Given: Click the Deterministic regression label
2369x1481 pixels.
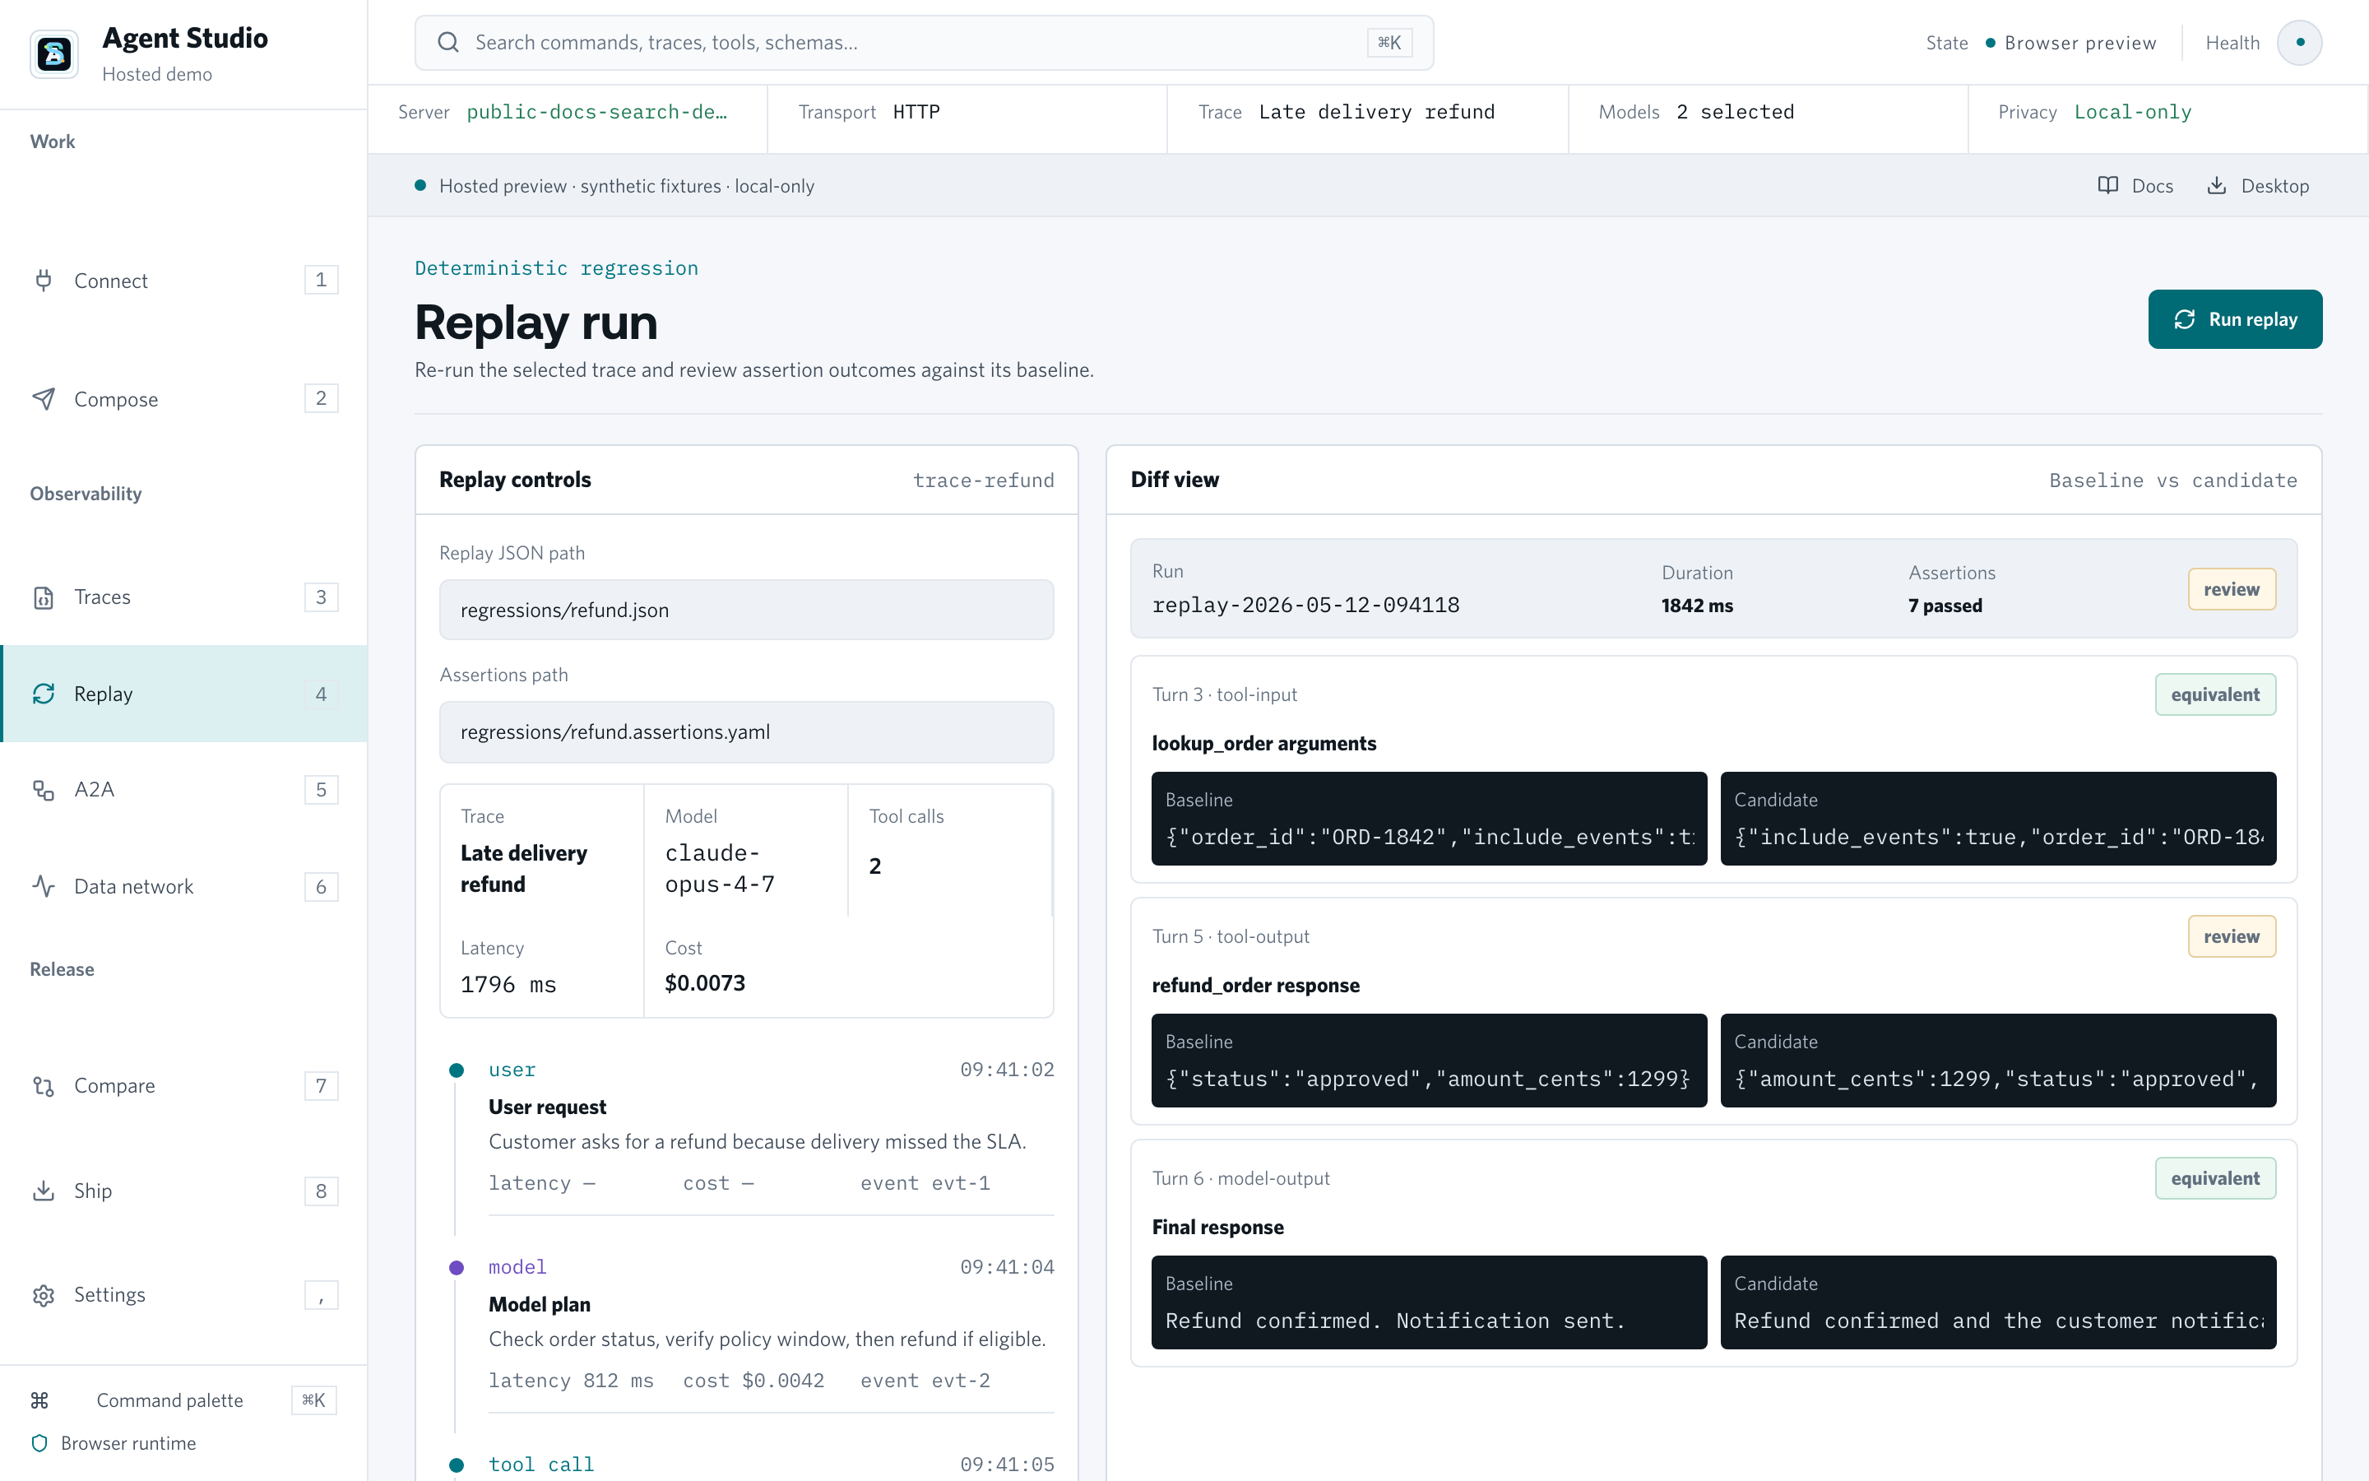Looking at the screenshot, I should tap(556, 267).
